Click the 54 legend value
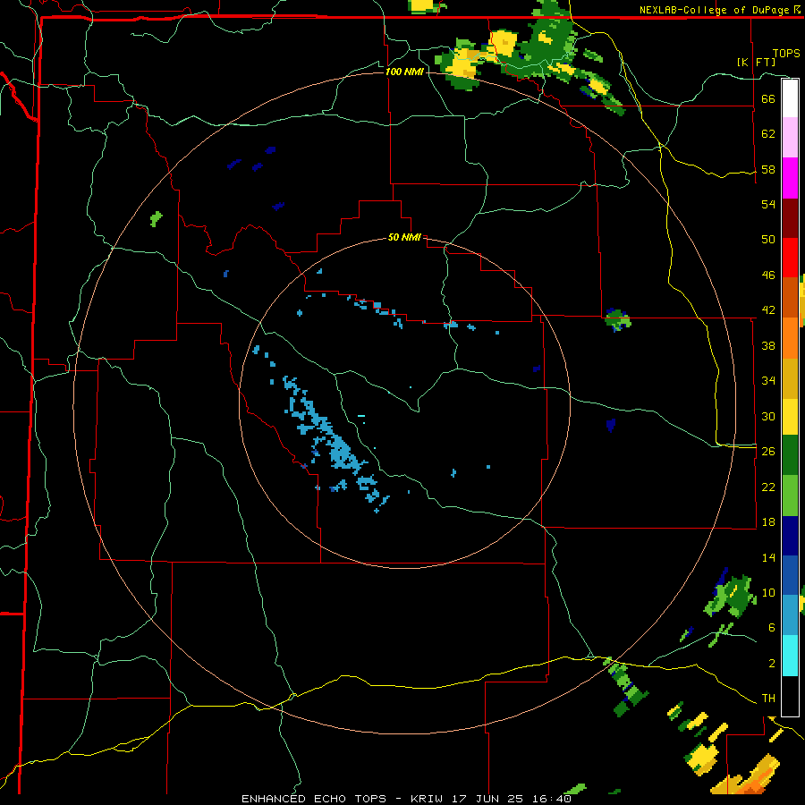Viewport: 805px width, 805px height. pos(768,204)
